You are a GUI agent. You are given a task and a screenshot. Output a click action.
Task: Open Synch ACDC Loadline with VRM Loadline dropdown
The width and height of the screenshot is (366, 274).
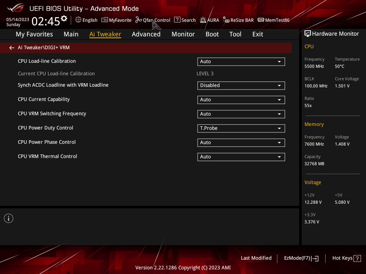coord(241,86)
